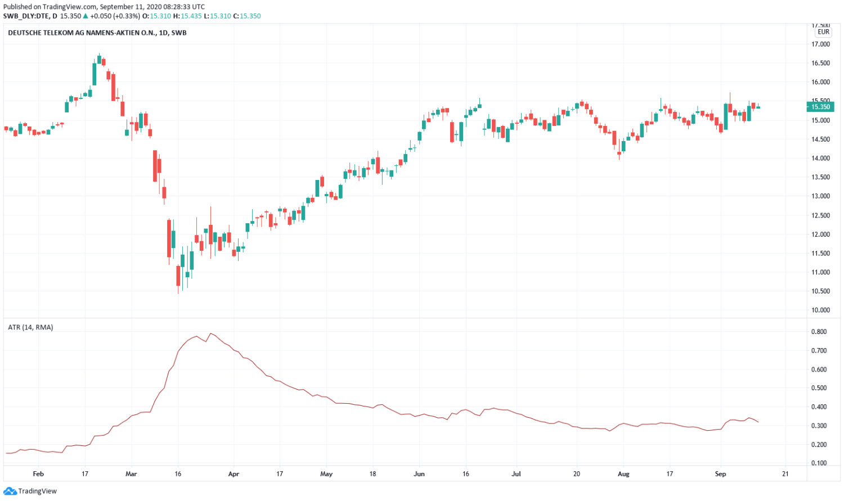The image size is (844, 501).
Task: Click the Jun label on the date axis
Action: click(x=419, y=474)
